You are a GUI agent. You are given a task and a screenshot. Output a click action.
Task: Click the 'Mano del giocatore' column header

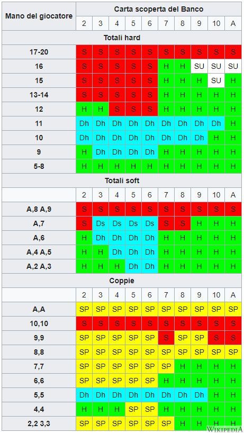coord(39,16)
